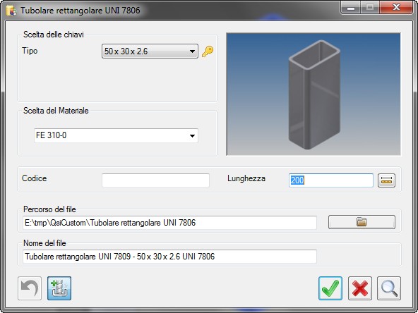Click the Tipo dropdown arrow
Screen dimensions: 418x313
pos(192,51)
